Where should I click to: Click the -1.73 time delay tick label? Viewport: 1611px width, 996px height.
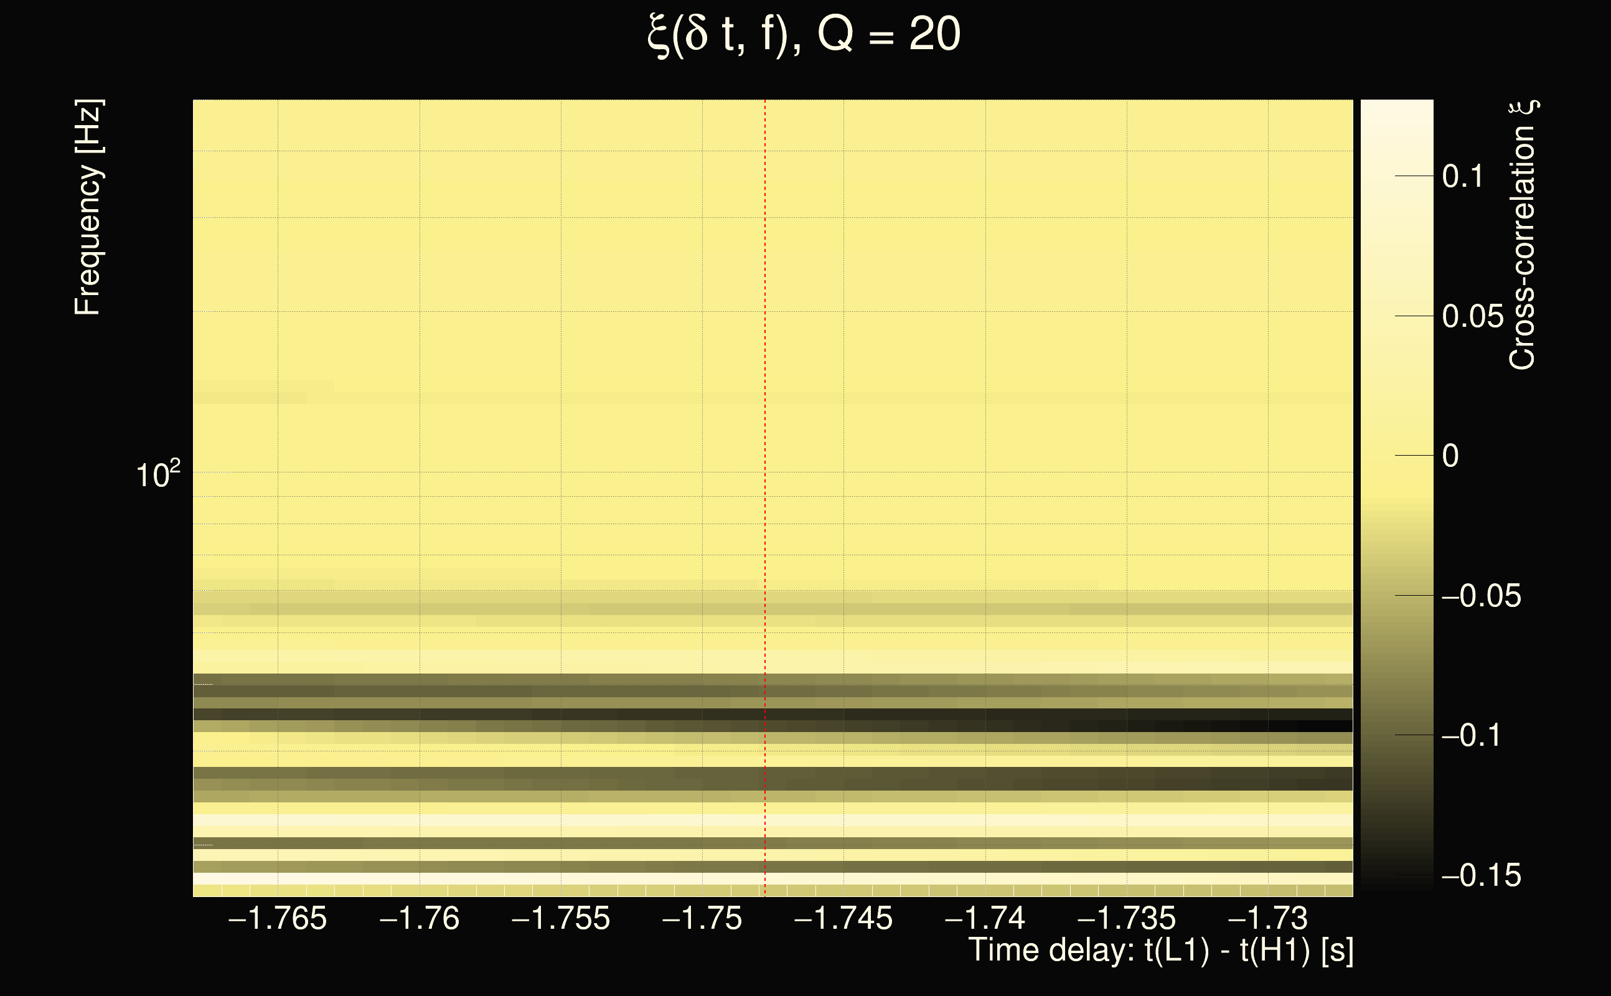point(1268,918)
